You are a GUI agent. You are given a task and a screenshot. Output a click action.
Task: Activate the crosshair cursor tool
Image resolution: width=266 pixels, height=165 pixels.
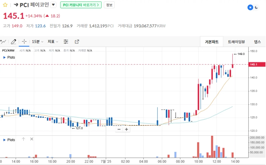click(x=24, y=42)
